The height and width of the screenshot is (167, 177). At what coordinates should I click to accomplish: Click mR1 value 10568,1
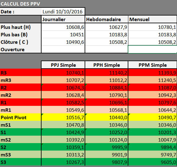pyautogui.click(x=106, y=110)
